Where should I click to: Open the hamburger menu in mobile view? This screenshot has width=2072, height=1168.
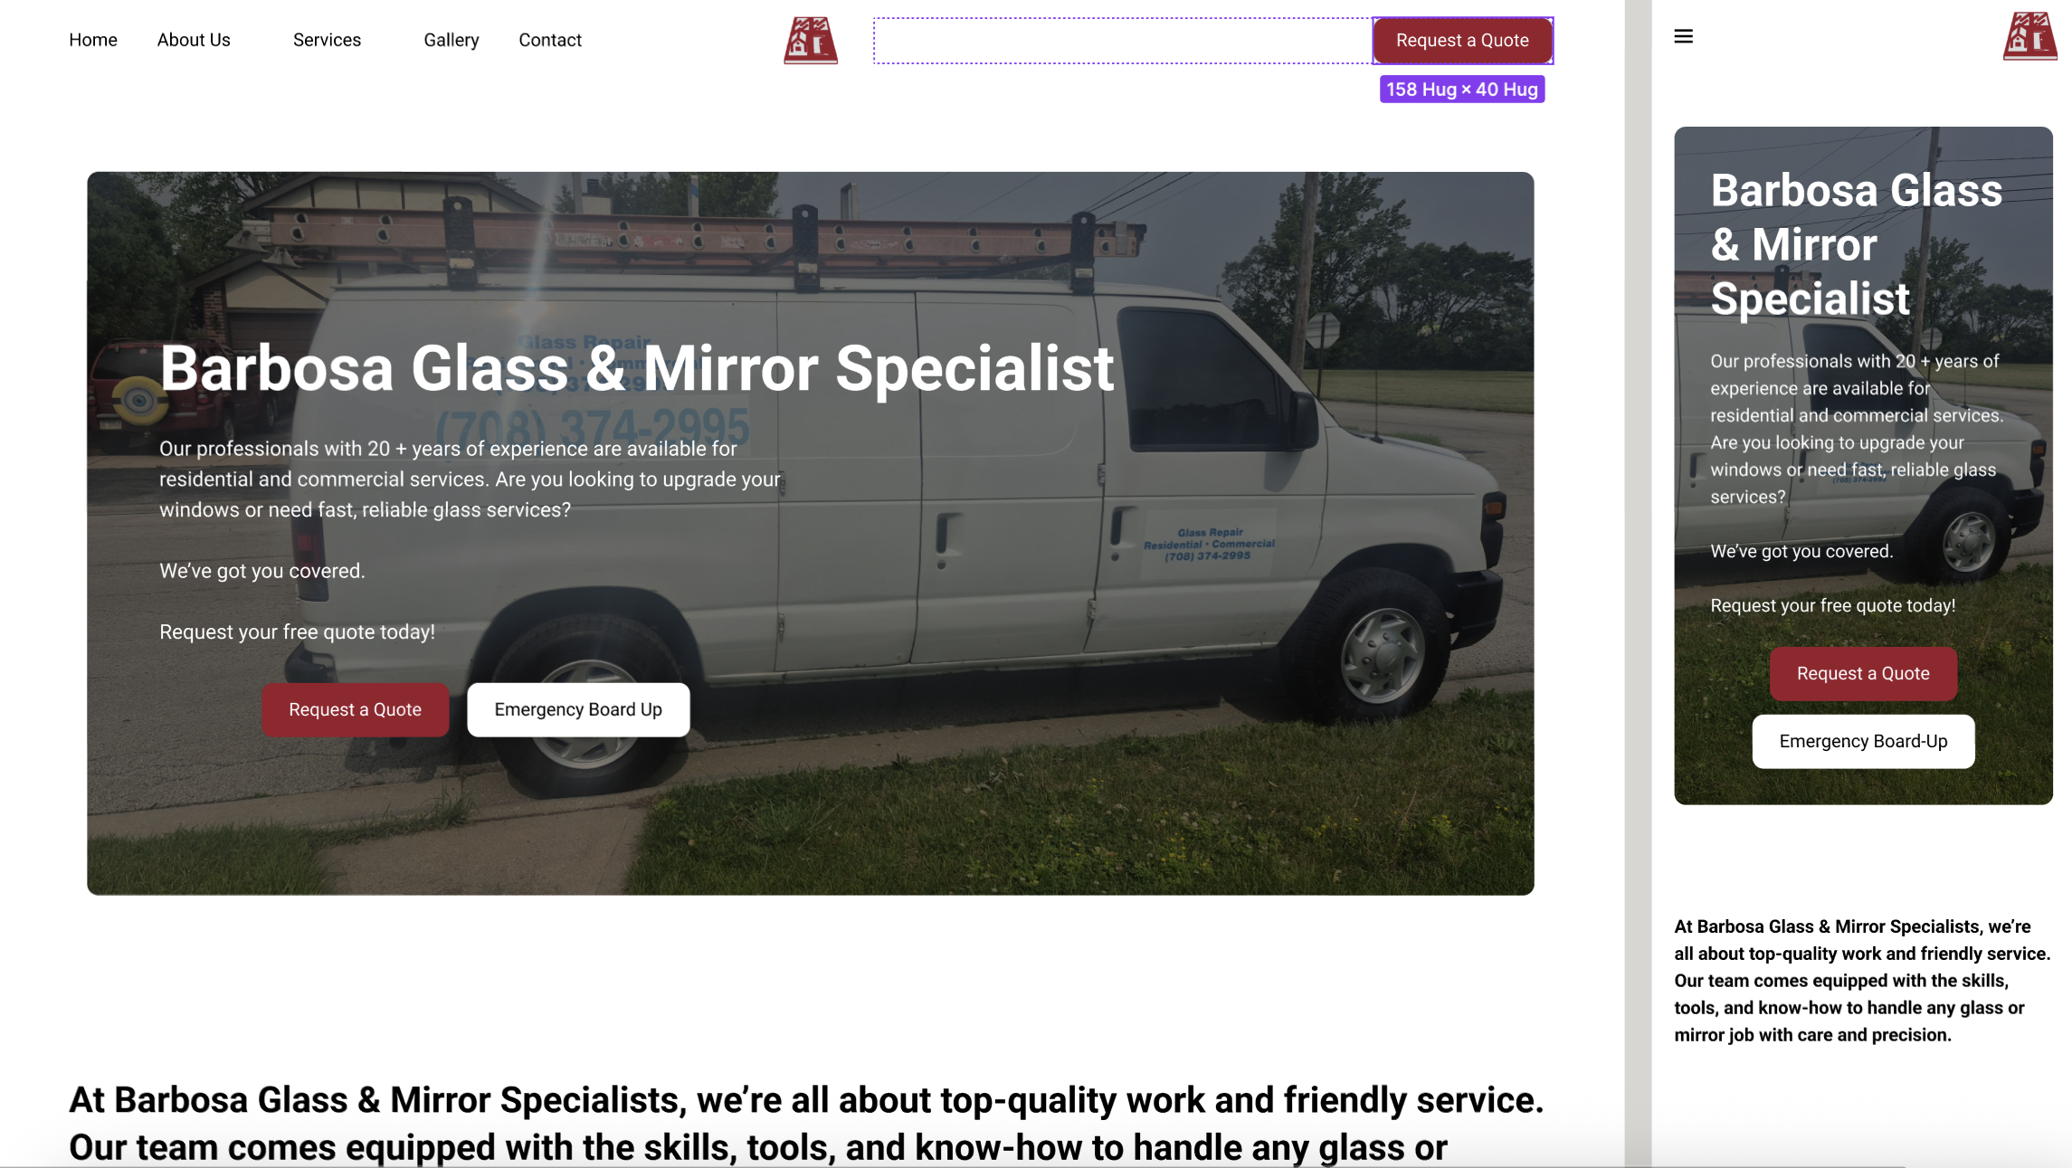pyautogui.click(x=1683, y=36)
